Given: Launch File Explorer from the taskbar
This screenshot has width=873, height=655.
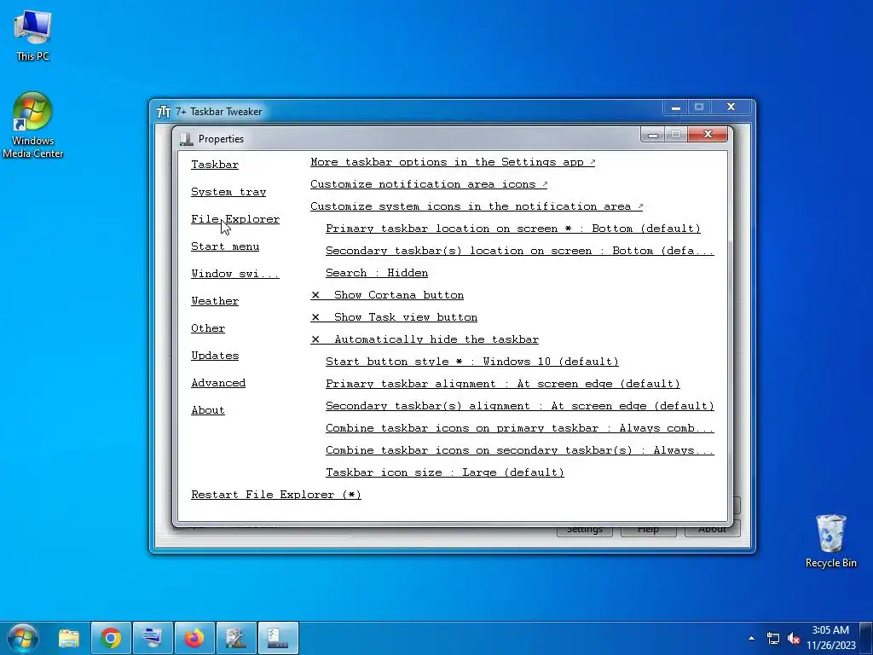Looking at the screenshot, I should 69,638.
